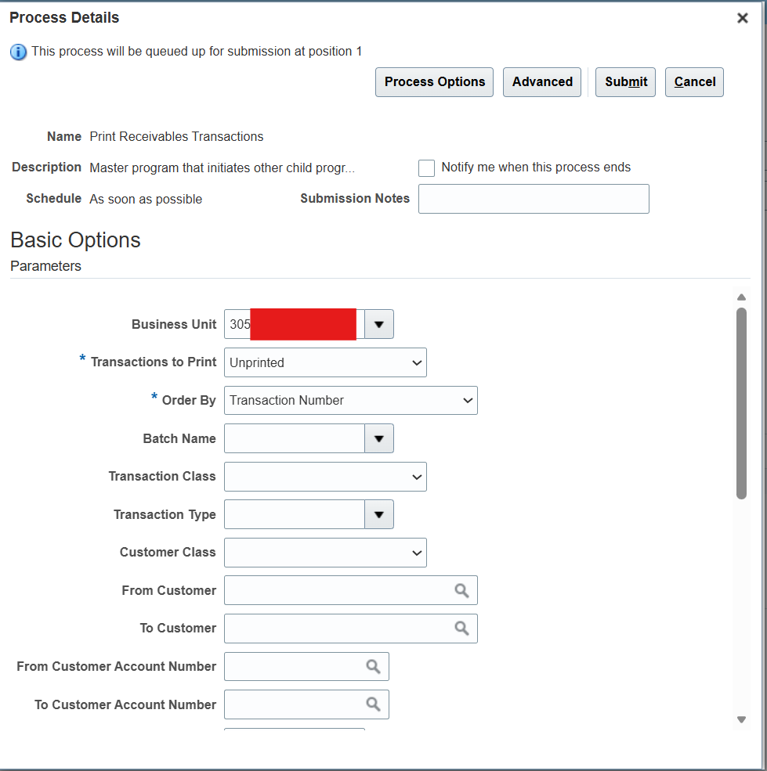The width and height of the screenshot is (767, 771).
Task: Click the parameters scrollbar down arrow
Action: pyautogui.click(x=741, y=720)
